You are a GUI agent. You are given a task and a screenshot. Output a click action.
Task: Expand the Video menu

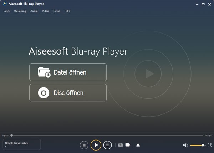(45, 11)
